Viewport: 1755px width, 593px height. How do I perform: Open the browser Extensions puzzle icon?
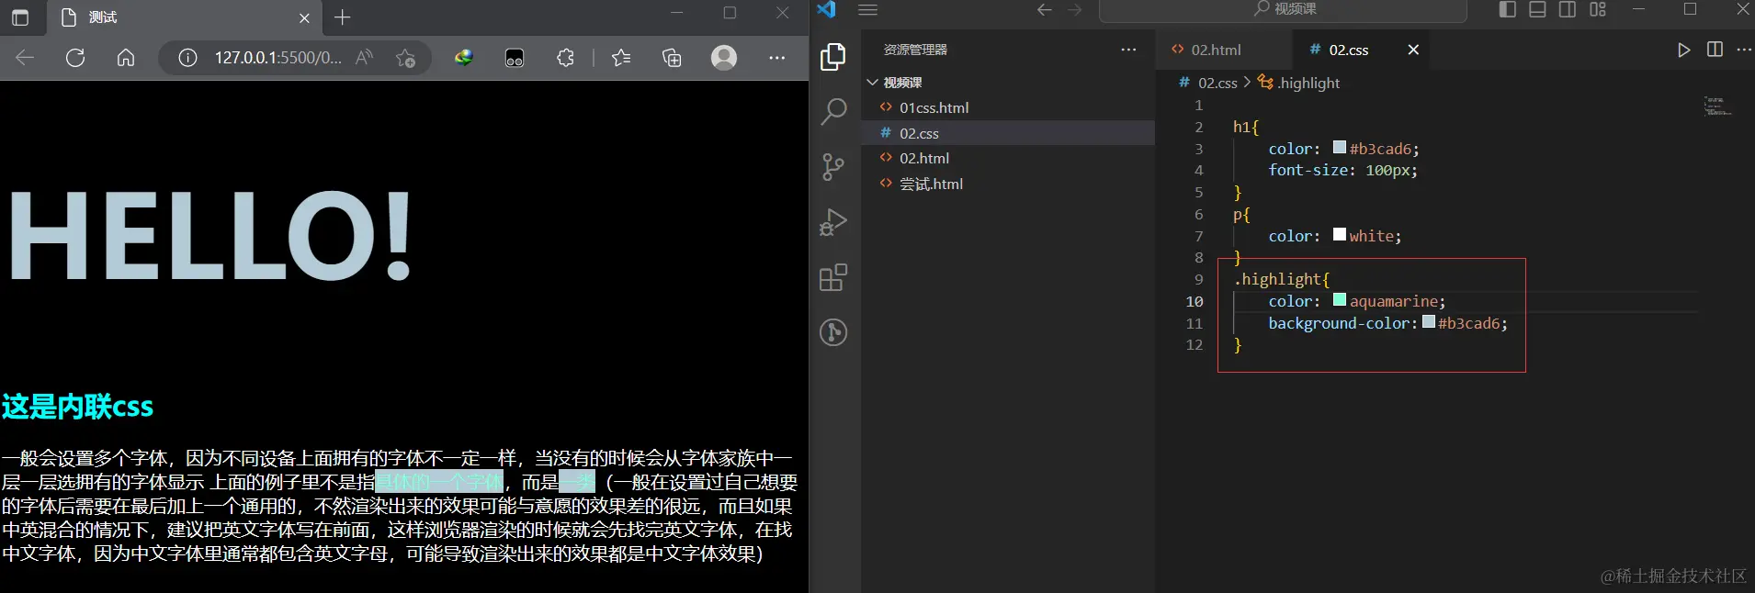(x=565, y=58)
